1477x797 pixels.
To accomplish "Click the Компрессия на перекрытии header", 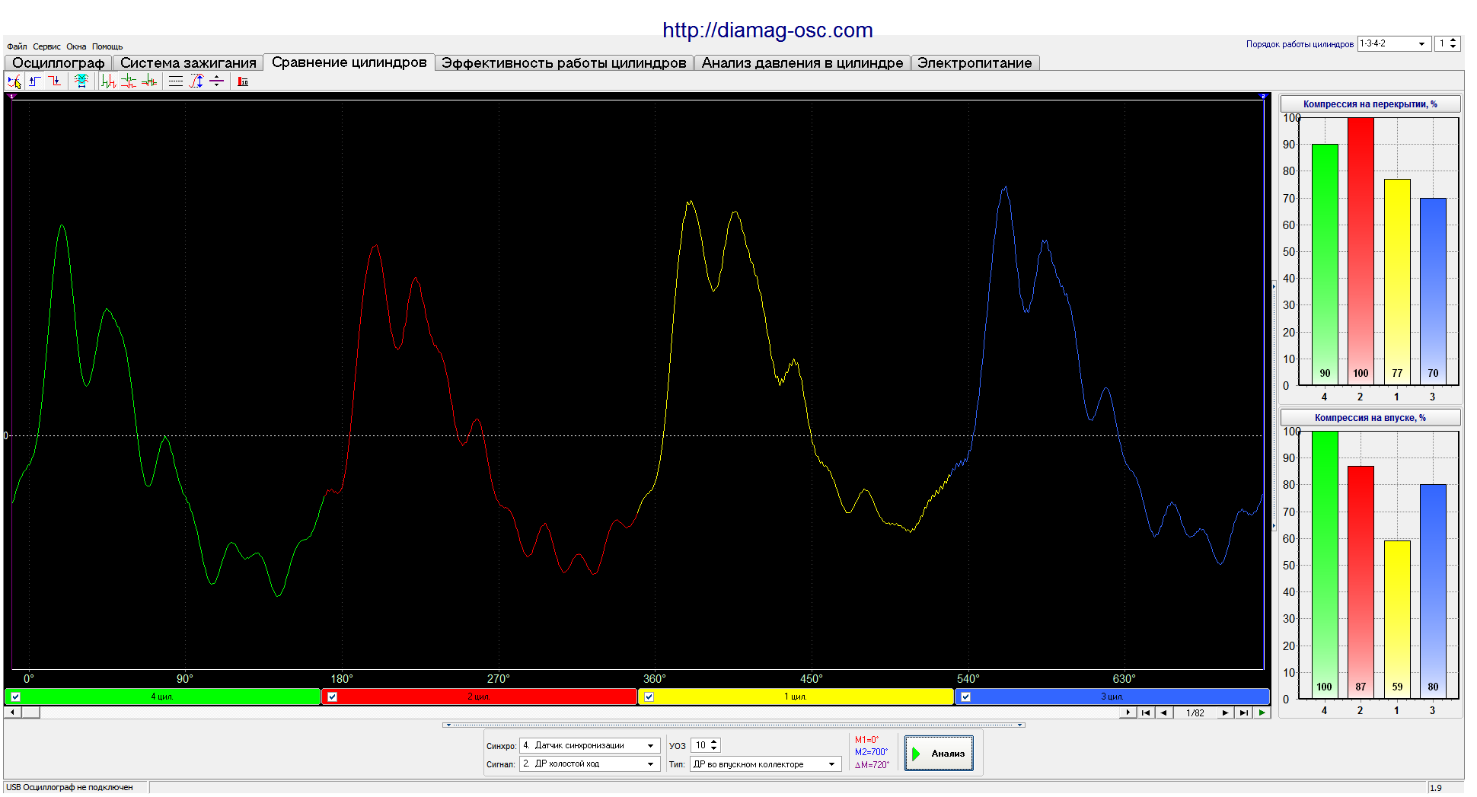I will pyautogui.click(x=1370, y=104).
